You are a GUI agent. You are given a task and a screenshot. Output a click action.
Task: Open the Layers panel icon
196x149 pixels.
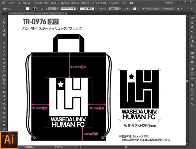(x=192, y=85)
